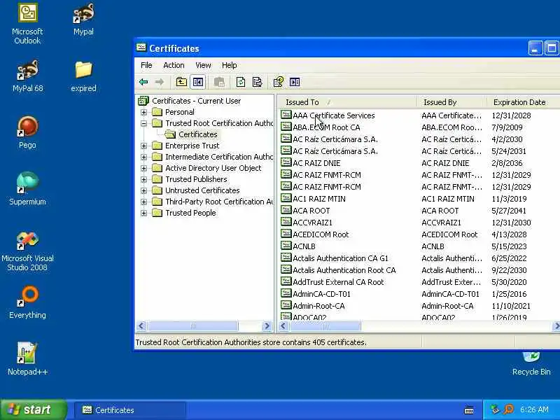Click the Refresh toolbar icon
Viewport: 560px width, 420px height.
[241, 82]
